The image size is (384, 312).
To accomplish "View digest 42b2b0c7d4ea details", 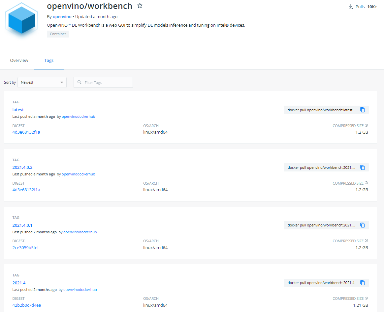I will pyautogui.click(x=26, y=305).
